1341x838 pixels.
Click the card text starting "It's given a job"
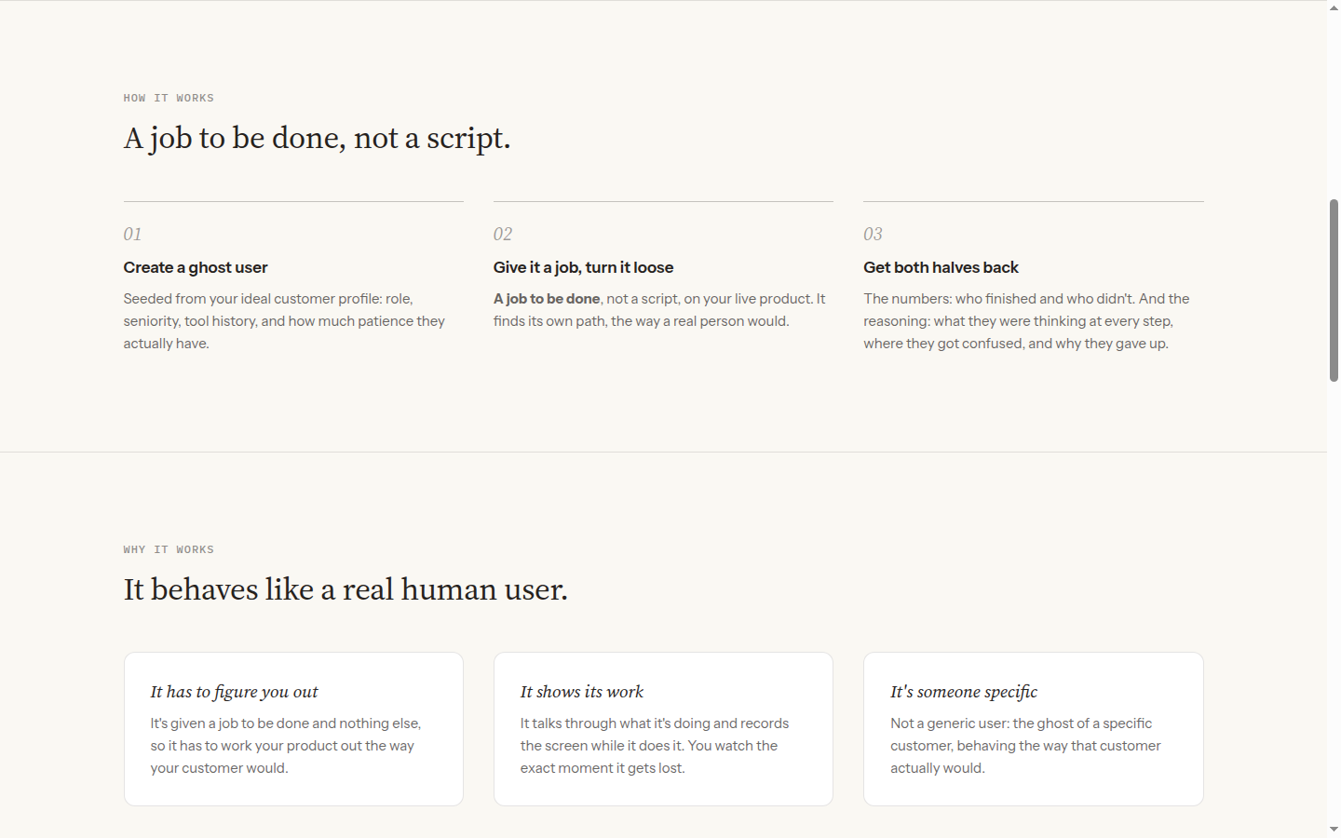click(x=286, y=746)
